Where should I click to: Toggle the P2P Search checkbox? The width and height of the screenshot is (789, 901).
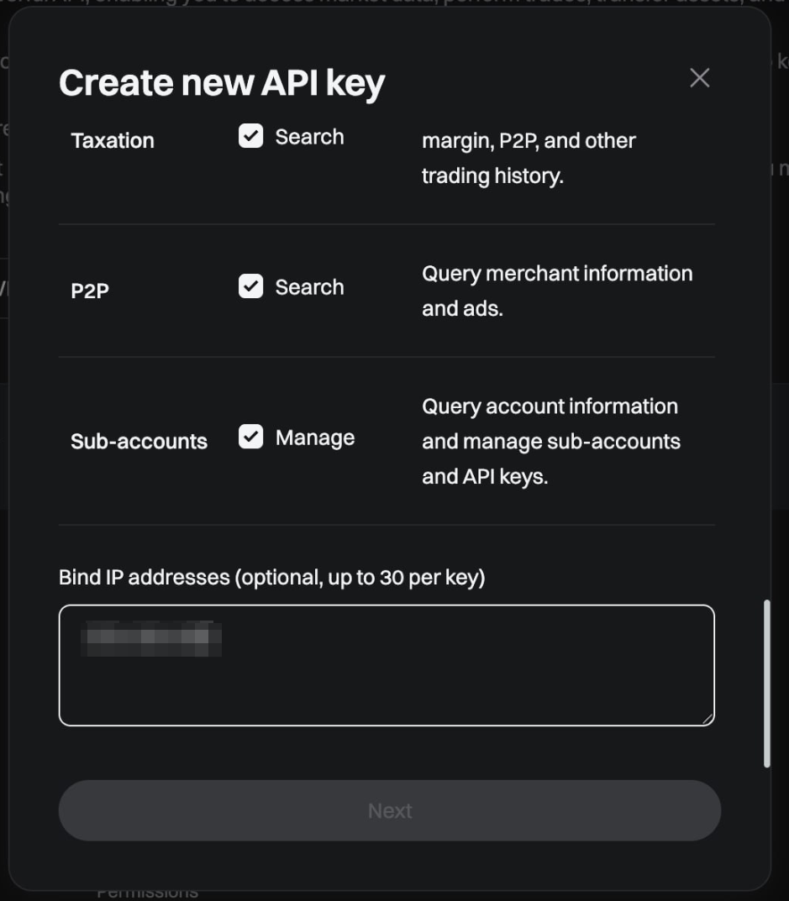point(250,286)
